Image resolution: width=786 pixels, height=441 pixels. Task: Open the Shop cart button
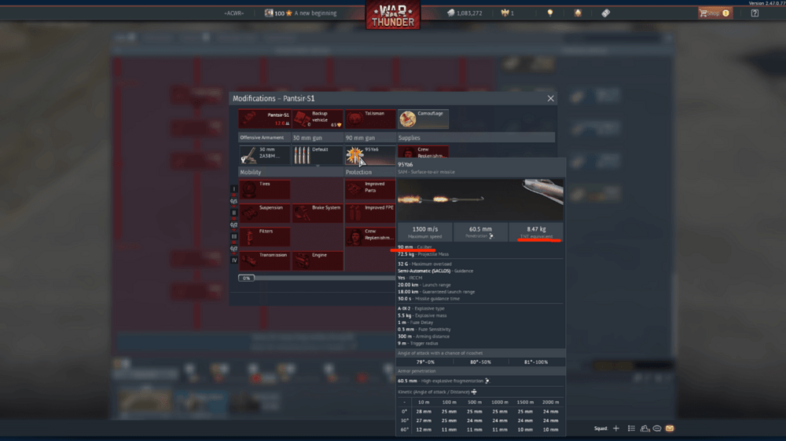(714, 13)
